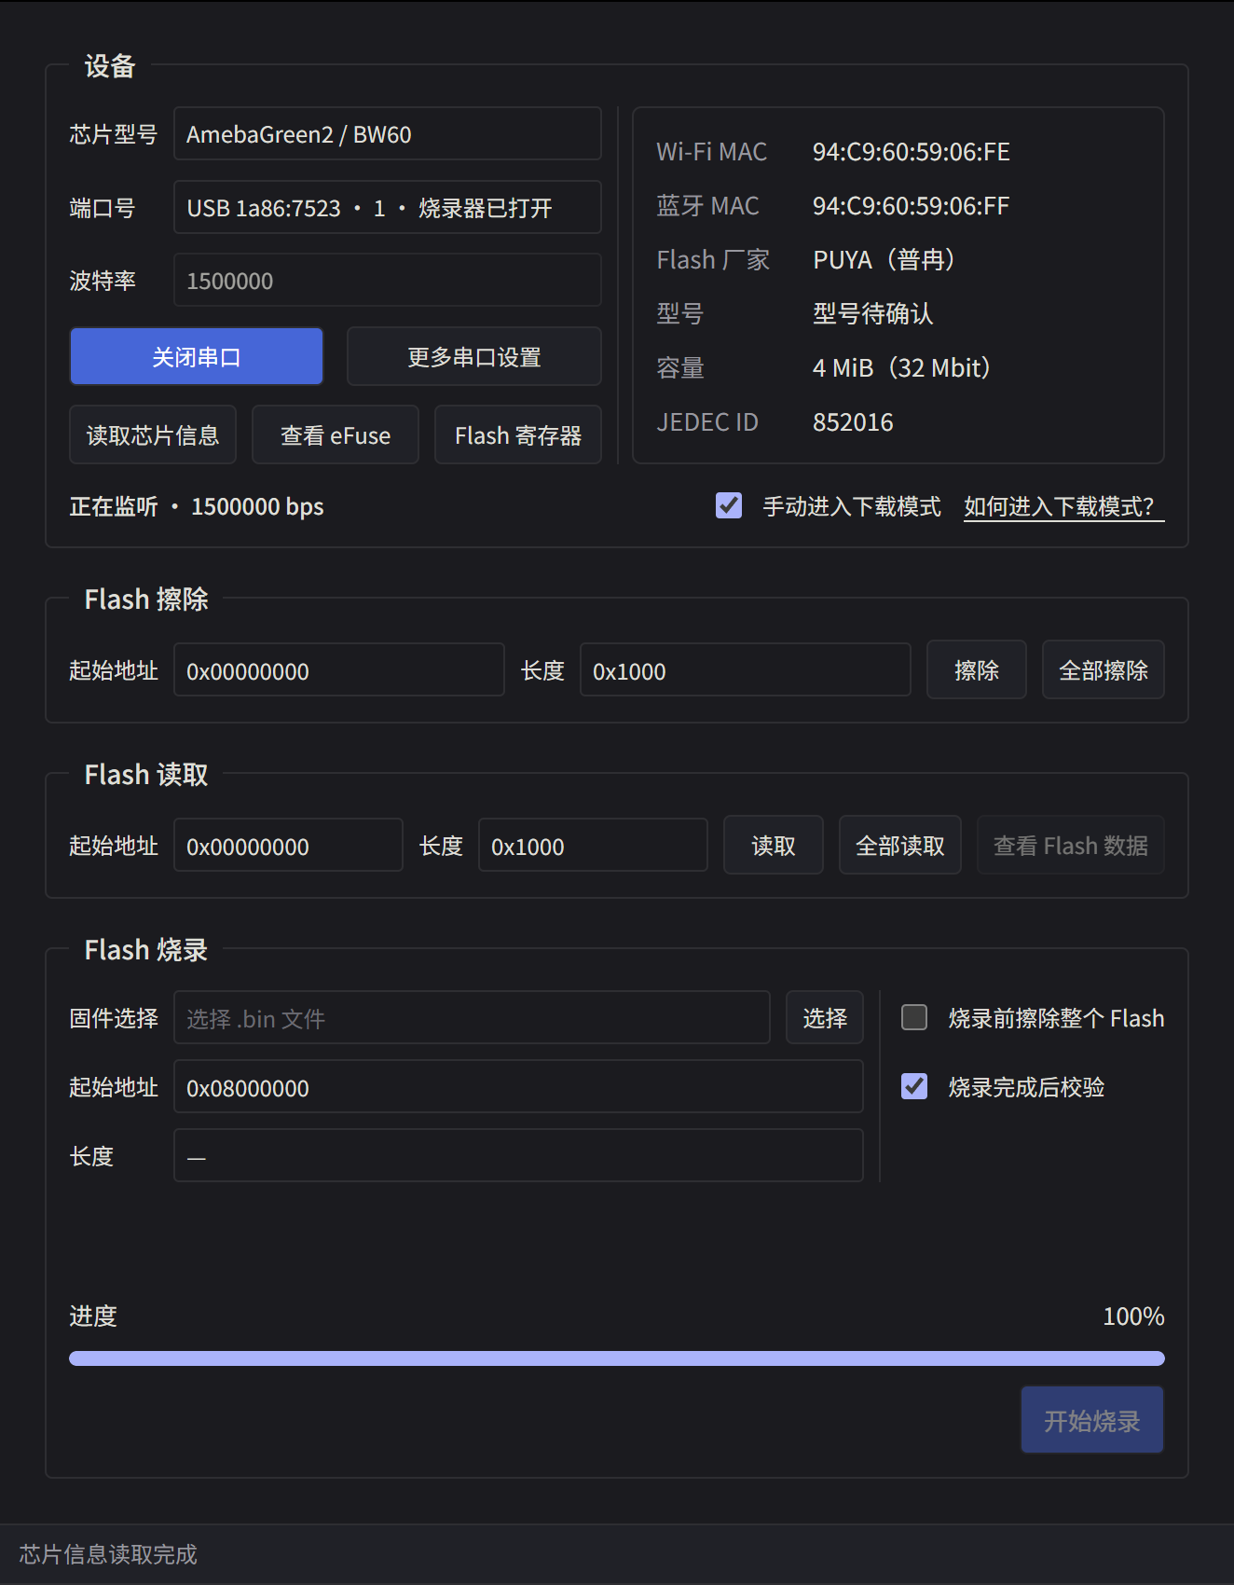Toggle the 手动进入下载模式 checkbox
Viewport: 1234px width, 1585px height.
coord(729,505)
